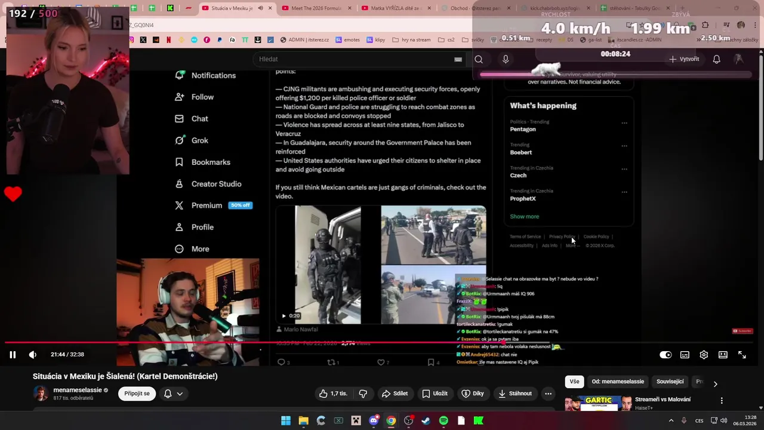Screen dimensions: 764x430
Task: Open File Explorer on taskbar
Action: [x=303, y=421]
